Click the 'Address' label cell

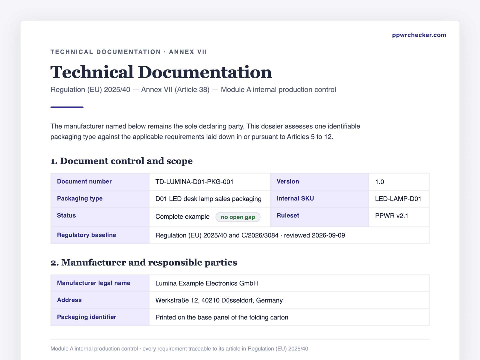tap(100, 300)
